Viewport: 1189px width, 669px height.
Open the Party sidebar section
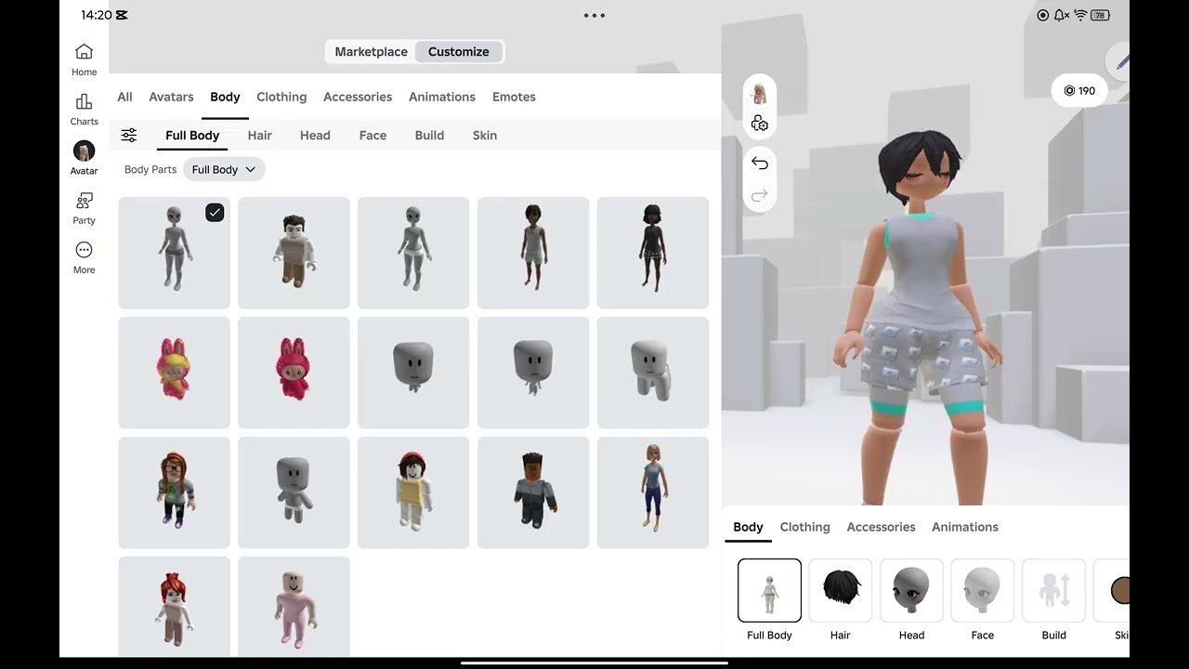pos(84,208)
